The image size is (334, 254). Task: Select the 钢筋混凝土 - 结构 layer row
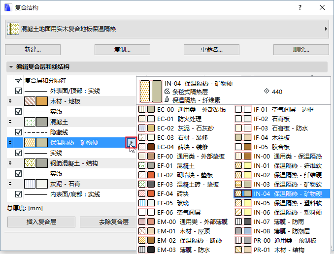[71, 163]
